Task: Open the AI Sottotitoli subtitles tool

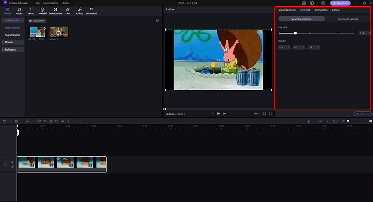Action: click(x=91, y=11)
